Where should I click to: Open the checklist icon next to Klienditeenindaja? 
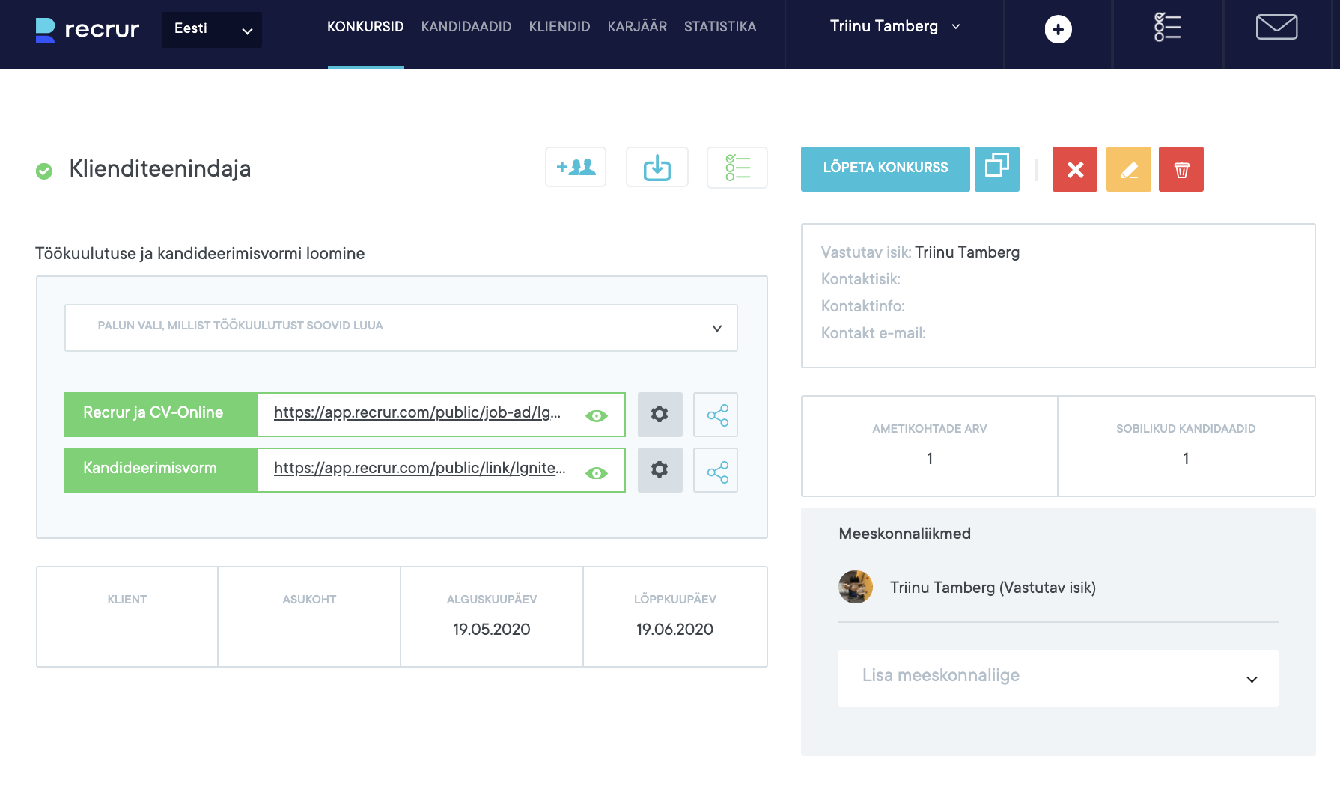pyautogui.click(x=737, y=168)
